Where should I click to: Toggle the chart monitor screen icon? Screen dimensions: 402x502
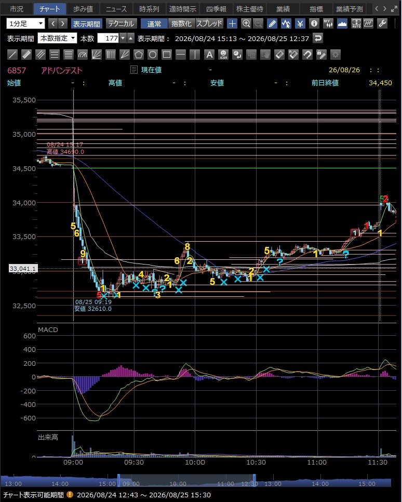coord(368,23)
